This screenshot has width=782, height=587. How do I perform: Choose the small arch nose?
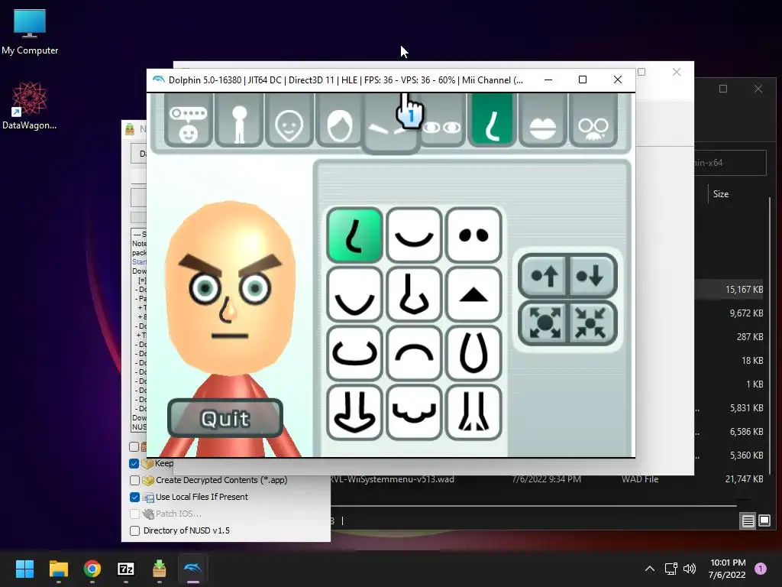(414, 353)
